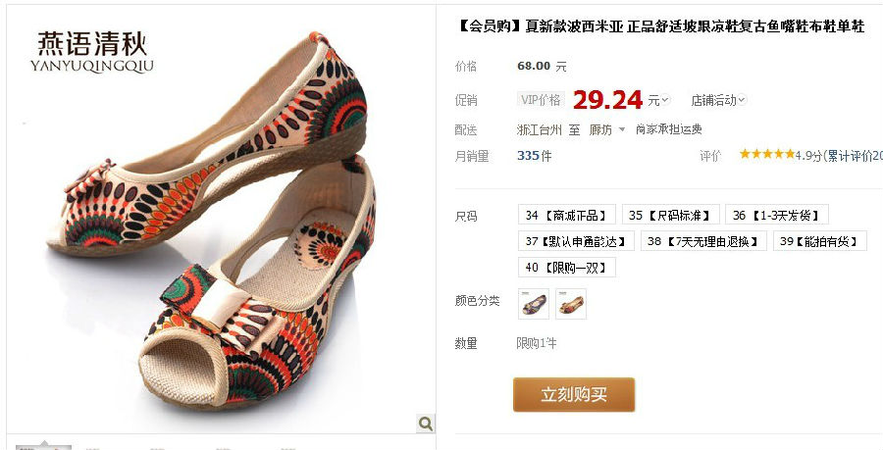Pick size 39 能拍有货 option
Screen dimensions: 883x450
[820, 241]
